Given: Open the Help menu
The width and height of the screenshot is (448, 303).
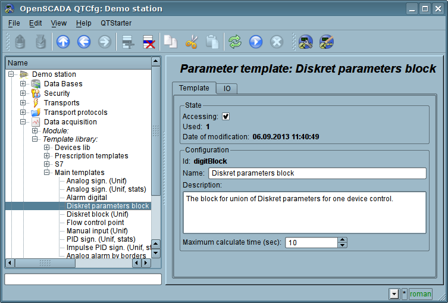Looking at the screenshot, I should coord(83,23).
